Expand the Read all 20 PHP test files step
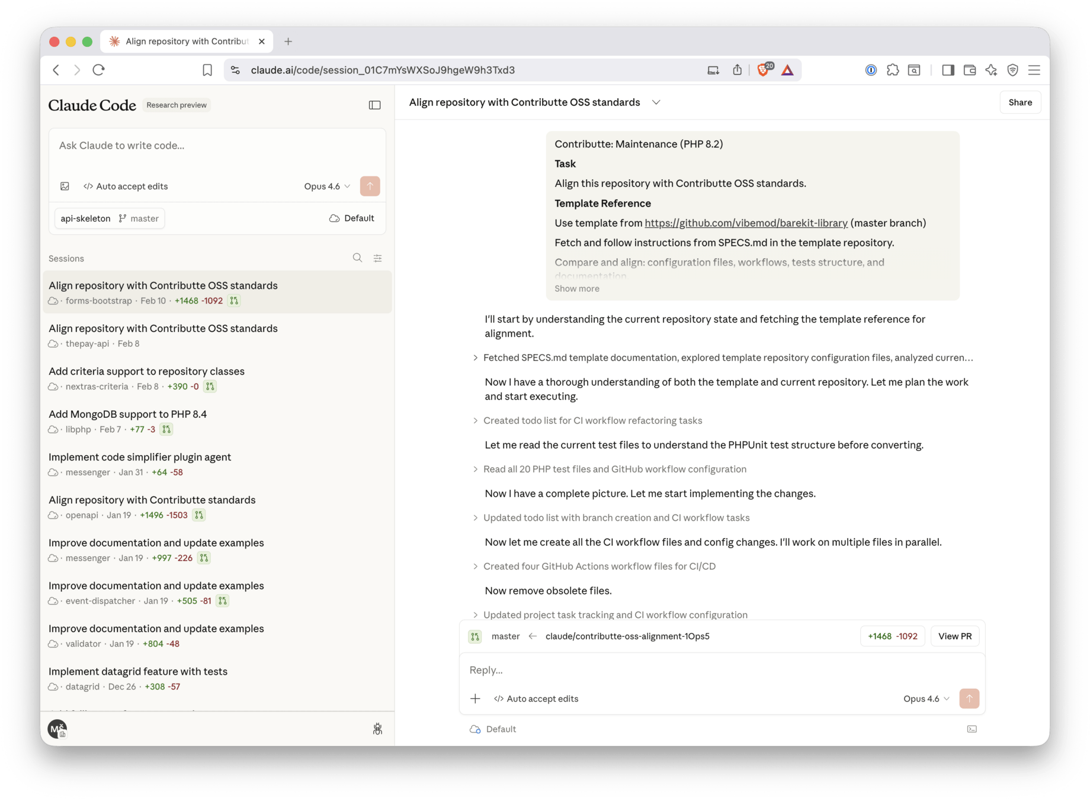The height and width of the screenshot is (799, 1090). tap(610, 469)
